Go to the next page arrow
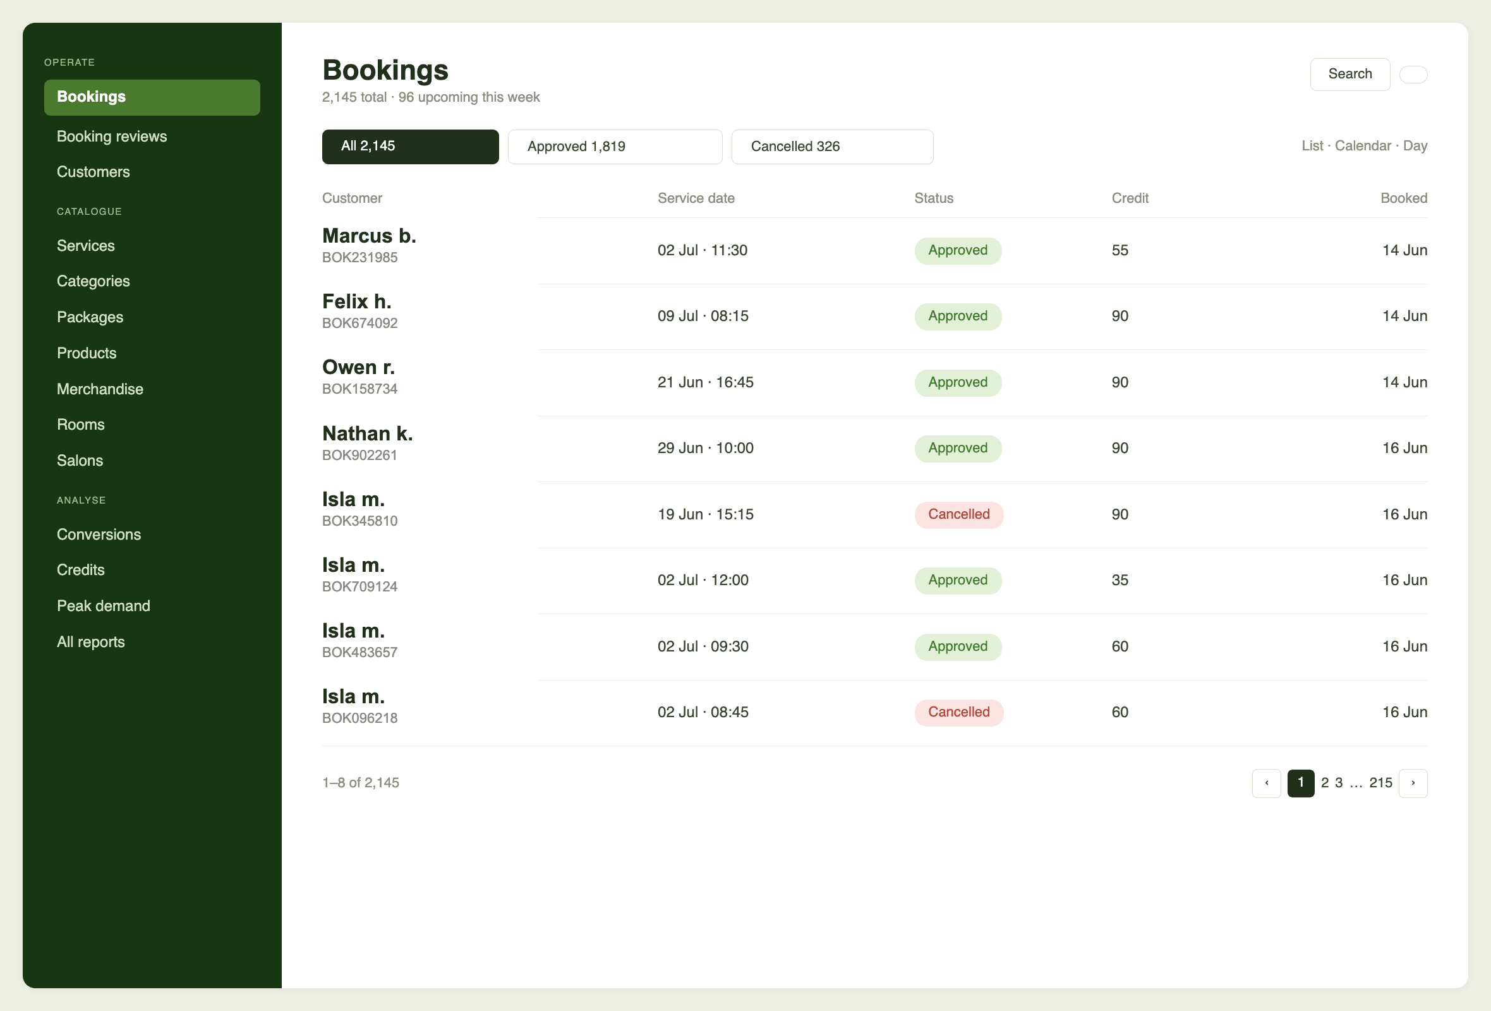This screenshot has width=1491, height=1011. coord(1413,783)
